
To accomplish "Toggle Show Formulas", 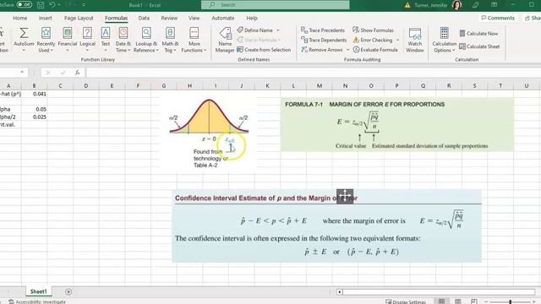I will [373, 30].
